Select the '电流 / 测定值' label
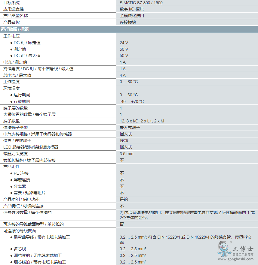 pos(15,62)
